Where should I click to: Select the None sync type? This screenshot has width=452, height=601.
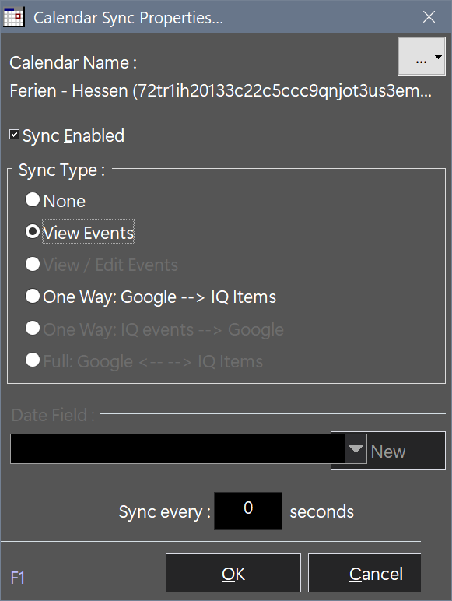point(33,199)
